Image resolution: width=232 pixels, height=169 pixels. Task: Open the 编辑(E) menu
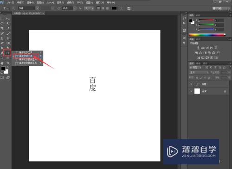coord(20,2)
